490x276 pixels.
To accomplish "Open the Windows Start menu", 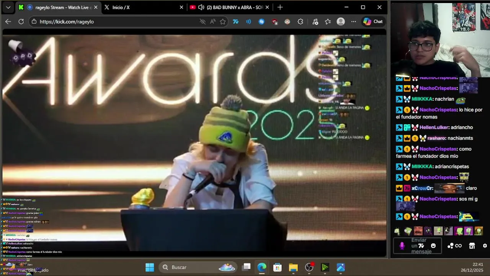I will pos(150,267).
